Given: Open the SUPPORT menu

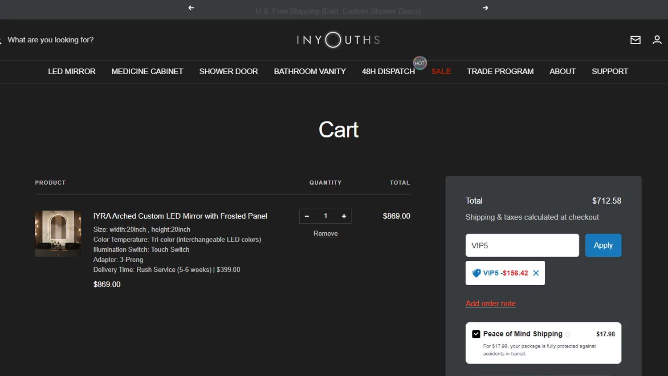Looking at the screenshot, I should (x=610, y=72).
